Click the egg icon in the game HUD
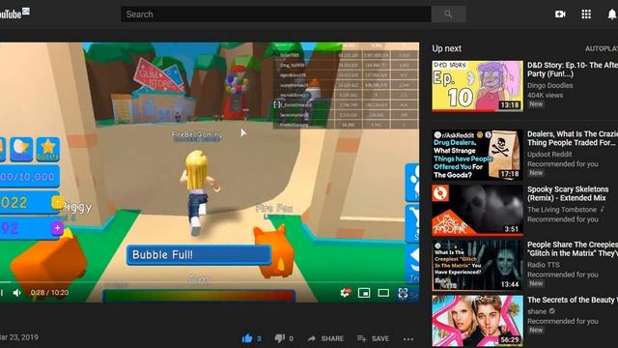The image size is (618, 348). [21, 149]
